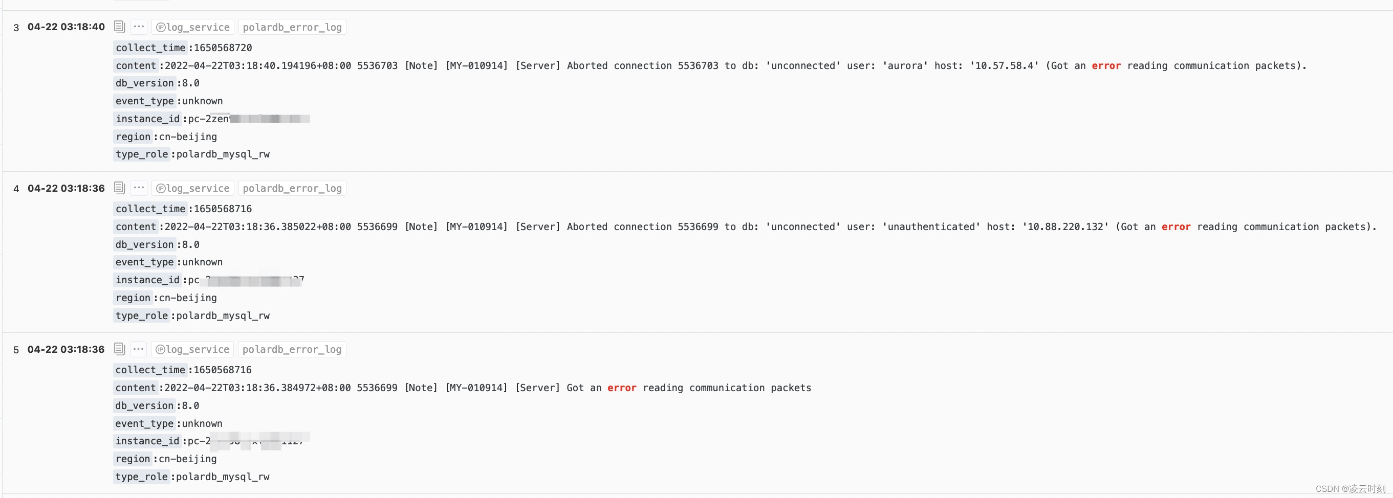Click content field name in entry 4
1393x498 pixels.
(136, 227)
